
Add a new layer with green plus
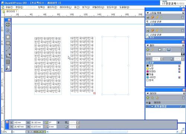tap(148, 98)
